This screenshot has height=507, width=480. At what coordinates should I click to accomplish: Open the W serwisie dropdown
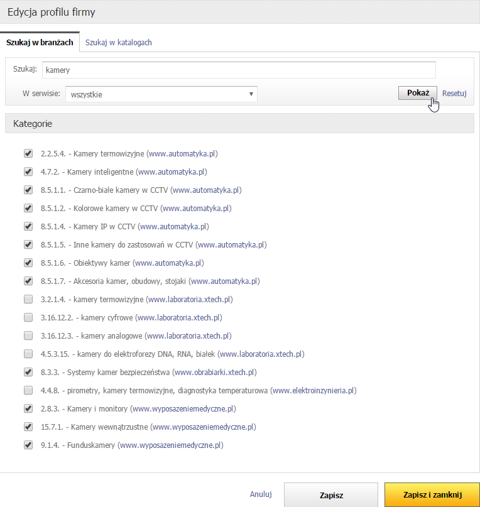pos(161,94)
